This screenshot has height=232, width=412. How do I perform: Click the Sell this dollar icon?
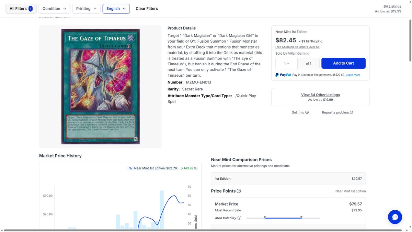click(x=307, y=112)
